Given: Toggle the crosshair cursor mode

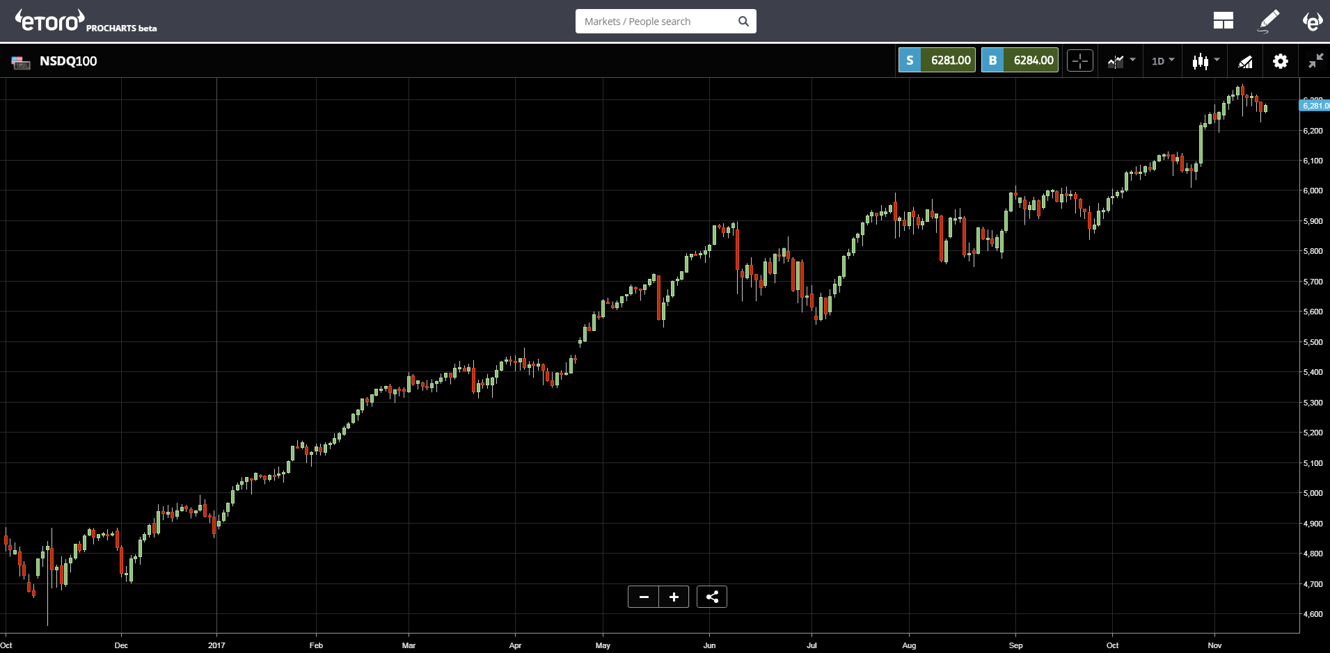Looking at the screenshot, I should [1080, 61].
